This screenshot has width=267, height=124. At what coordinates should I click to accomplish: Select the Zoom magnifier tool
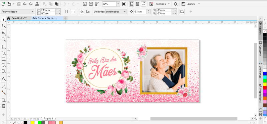[3, 39]
